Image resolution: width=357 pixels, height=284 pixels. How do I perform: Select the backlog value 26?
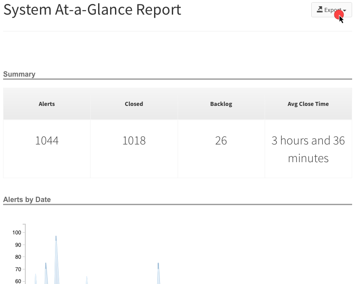(221, 140)
